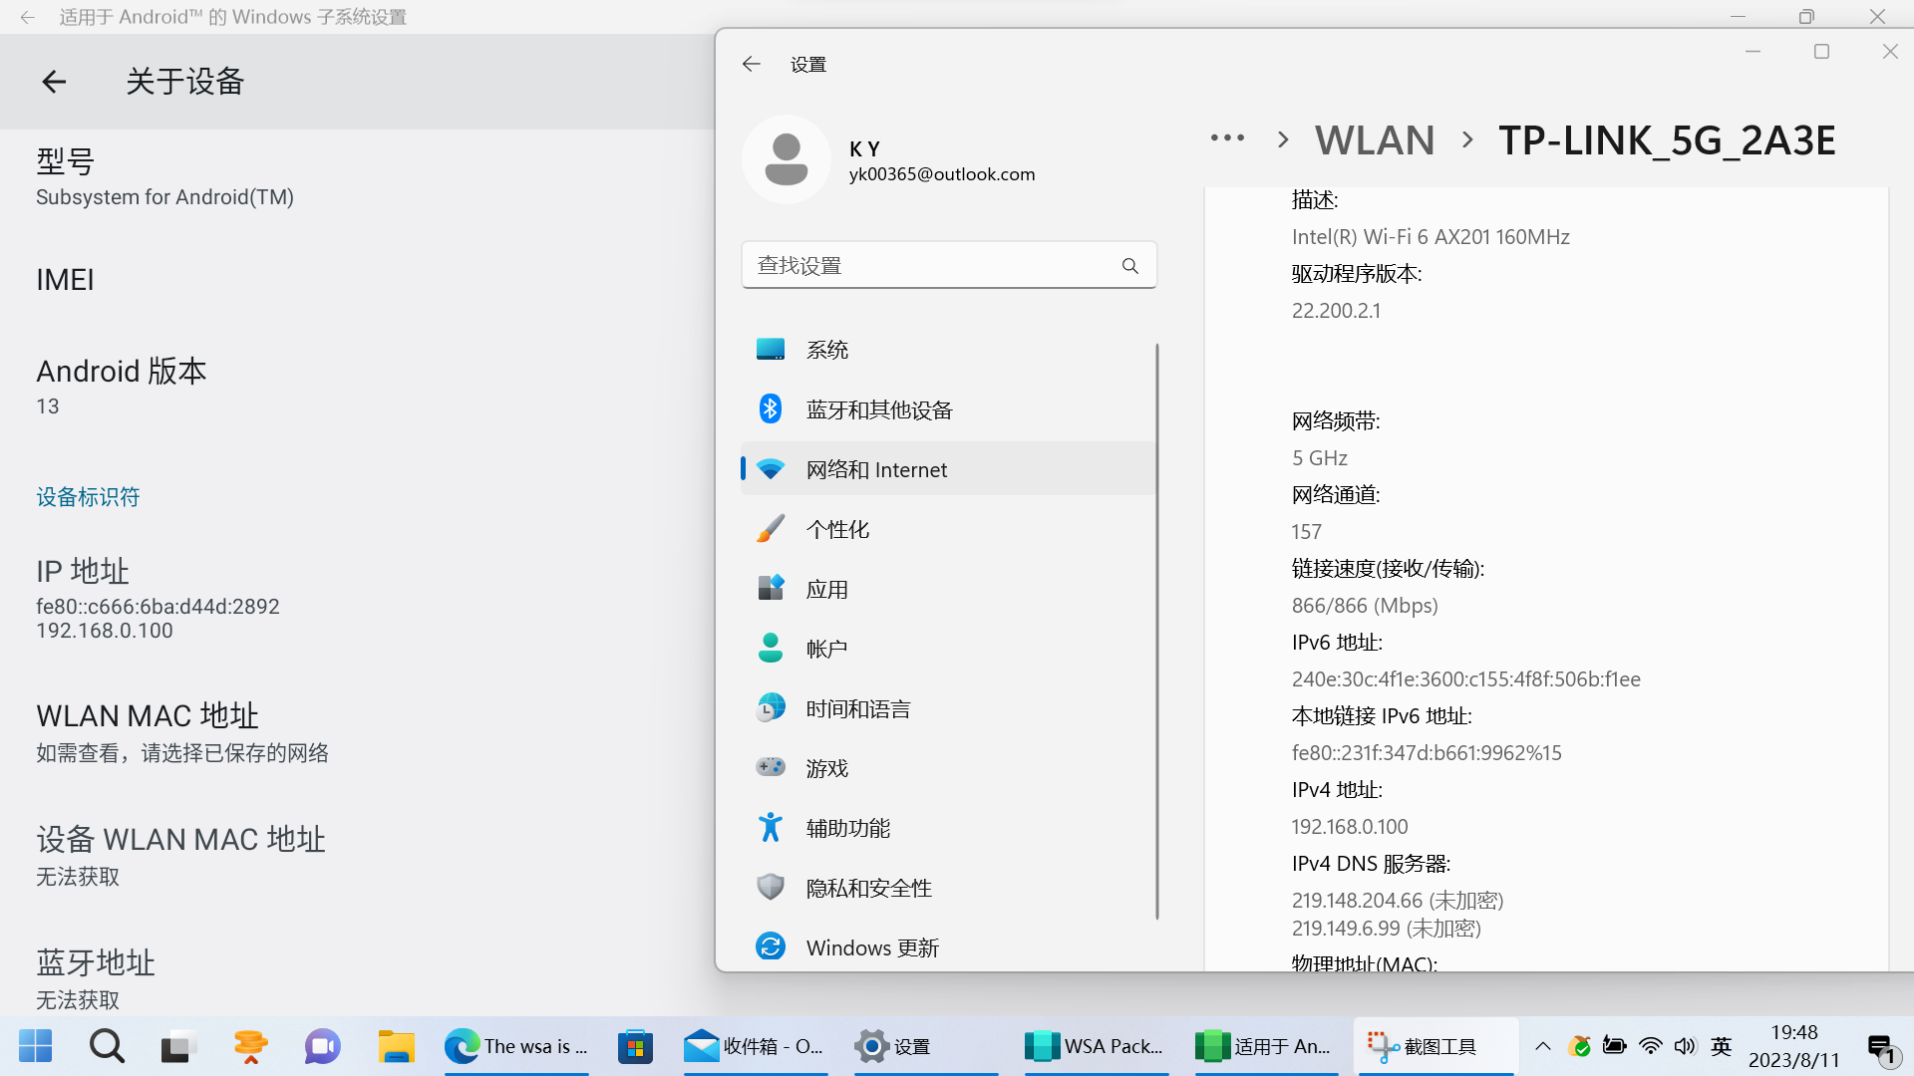Click the 866/866 (Mbps) link speed value

pos(1365,606)
